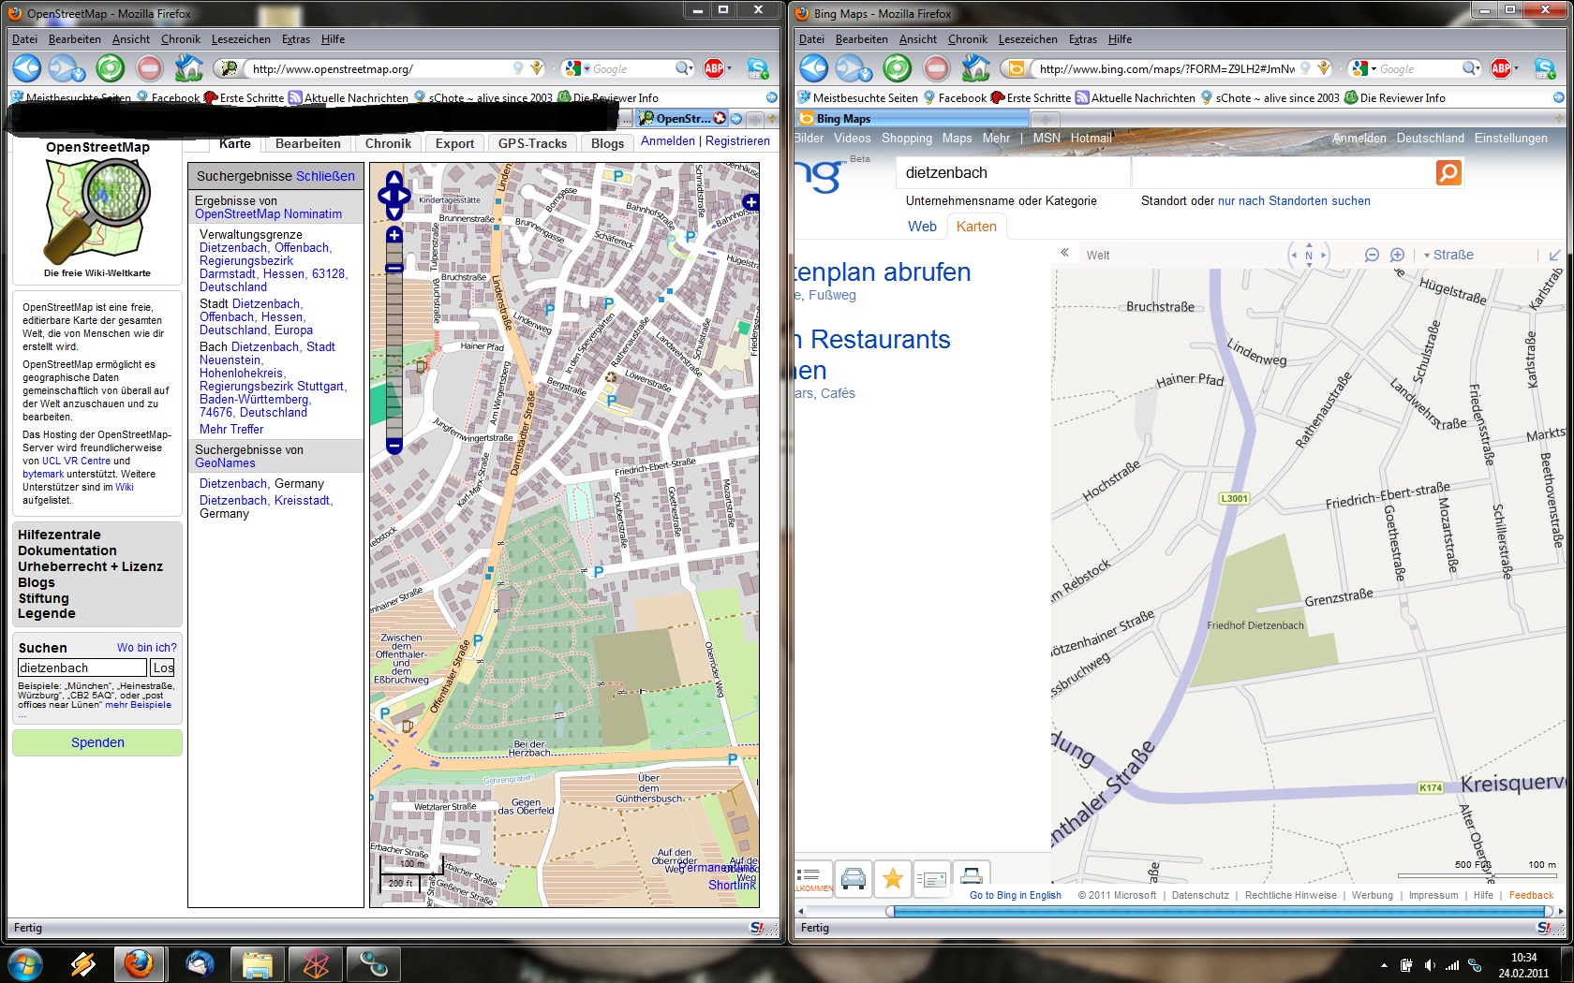Open the OpenStreetMap layer switcher plus icon

[x=750, y=202]
